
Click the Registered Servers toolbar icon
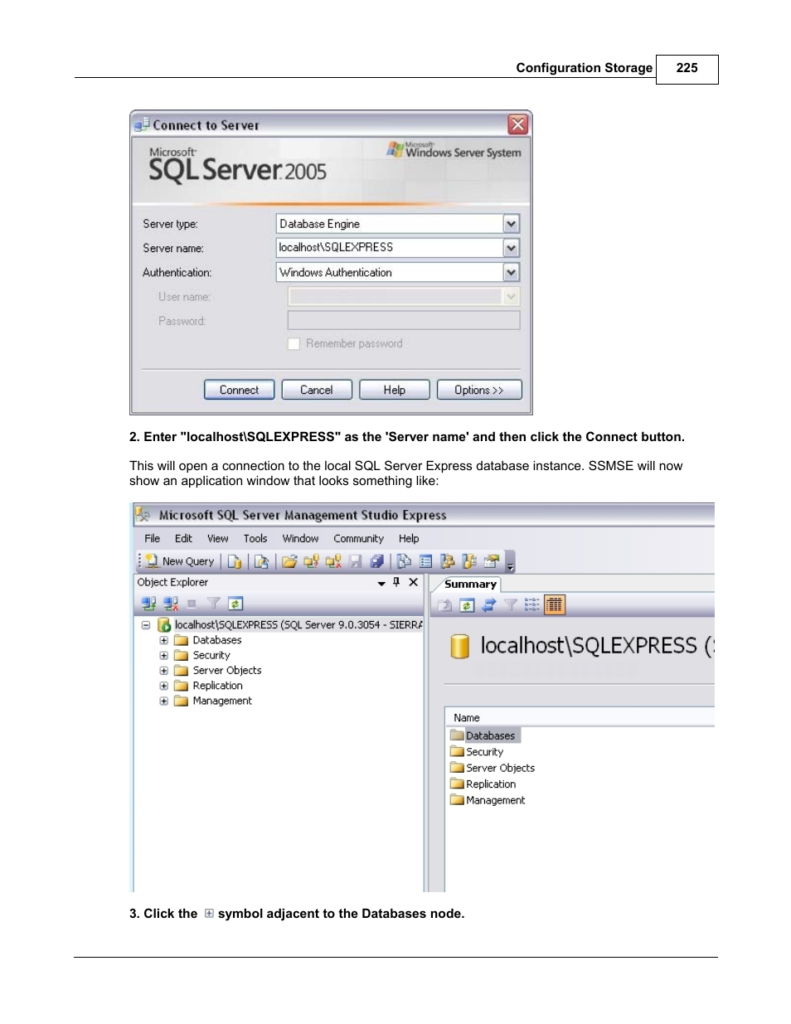click(x=404, y=561)
